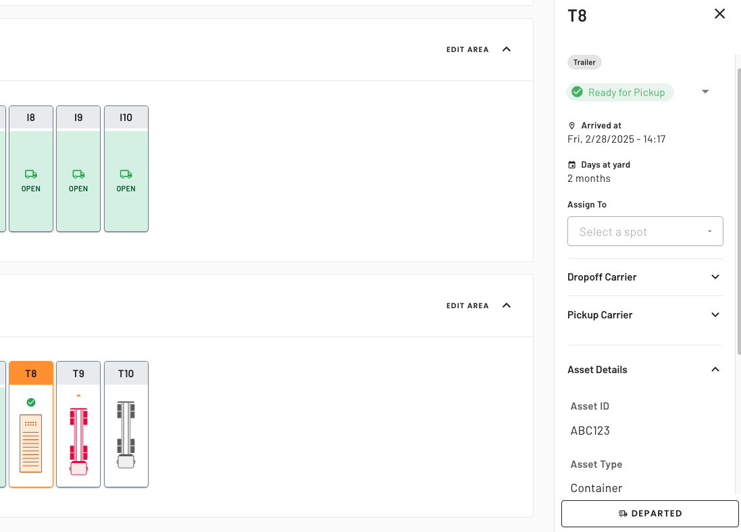Click the OPEN label in spot I10

coord(126,189)
